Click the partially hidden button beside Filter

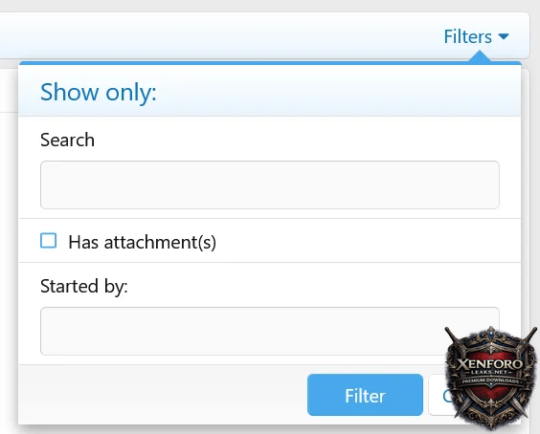439,395
